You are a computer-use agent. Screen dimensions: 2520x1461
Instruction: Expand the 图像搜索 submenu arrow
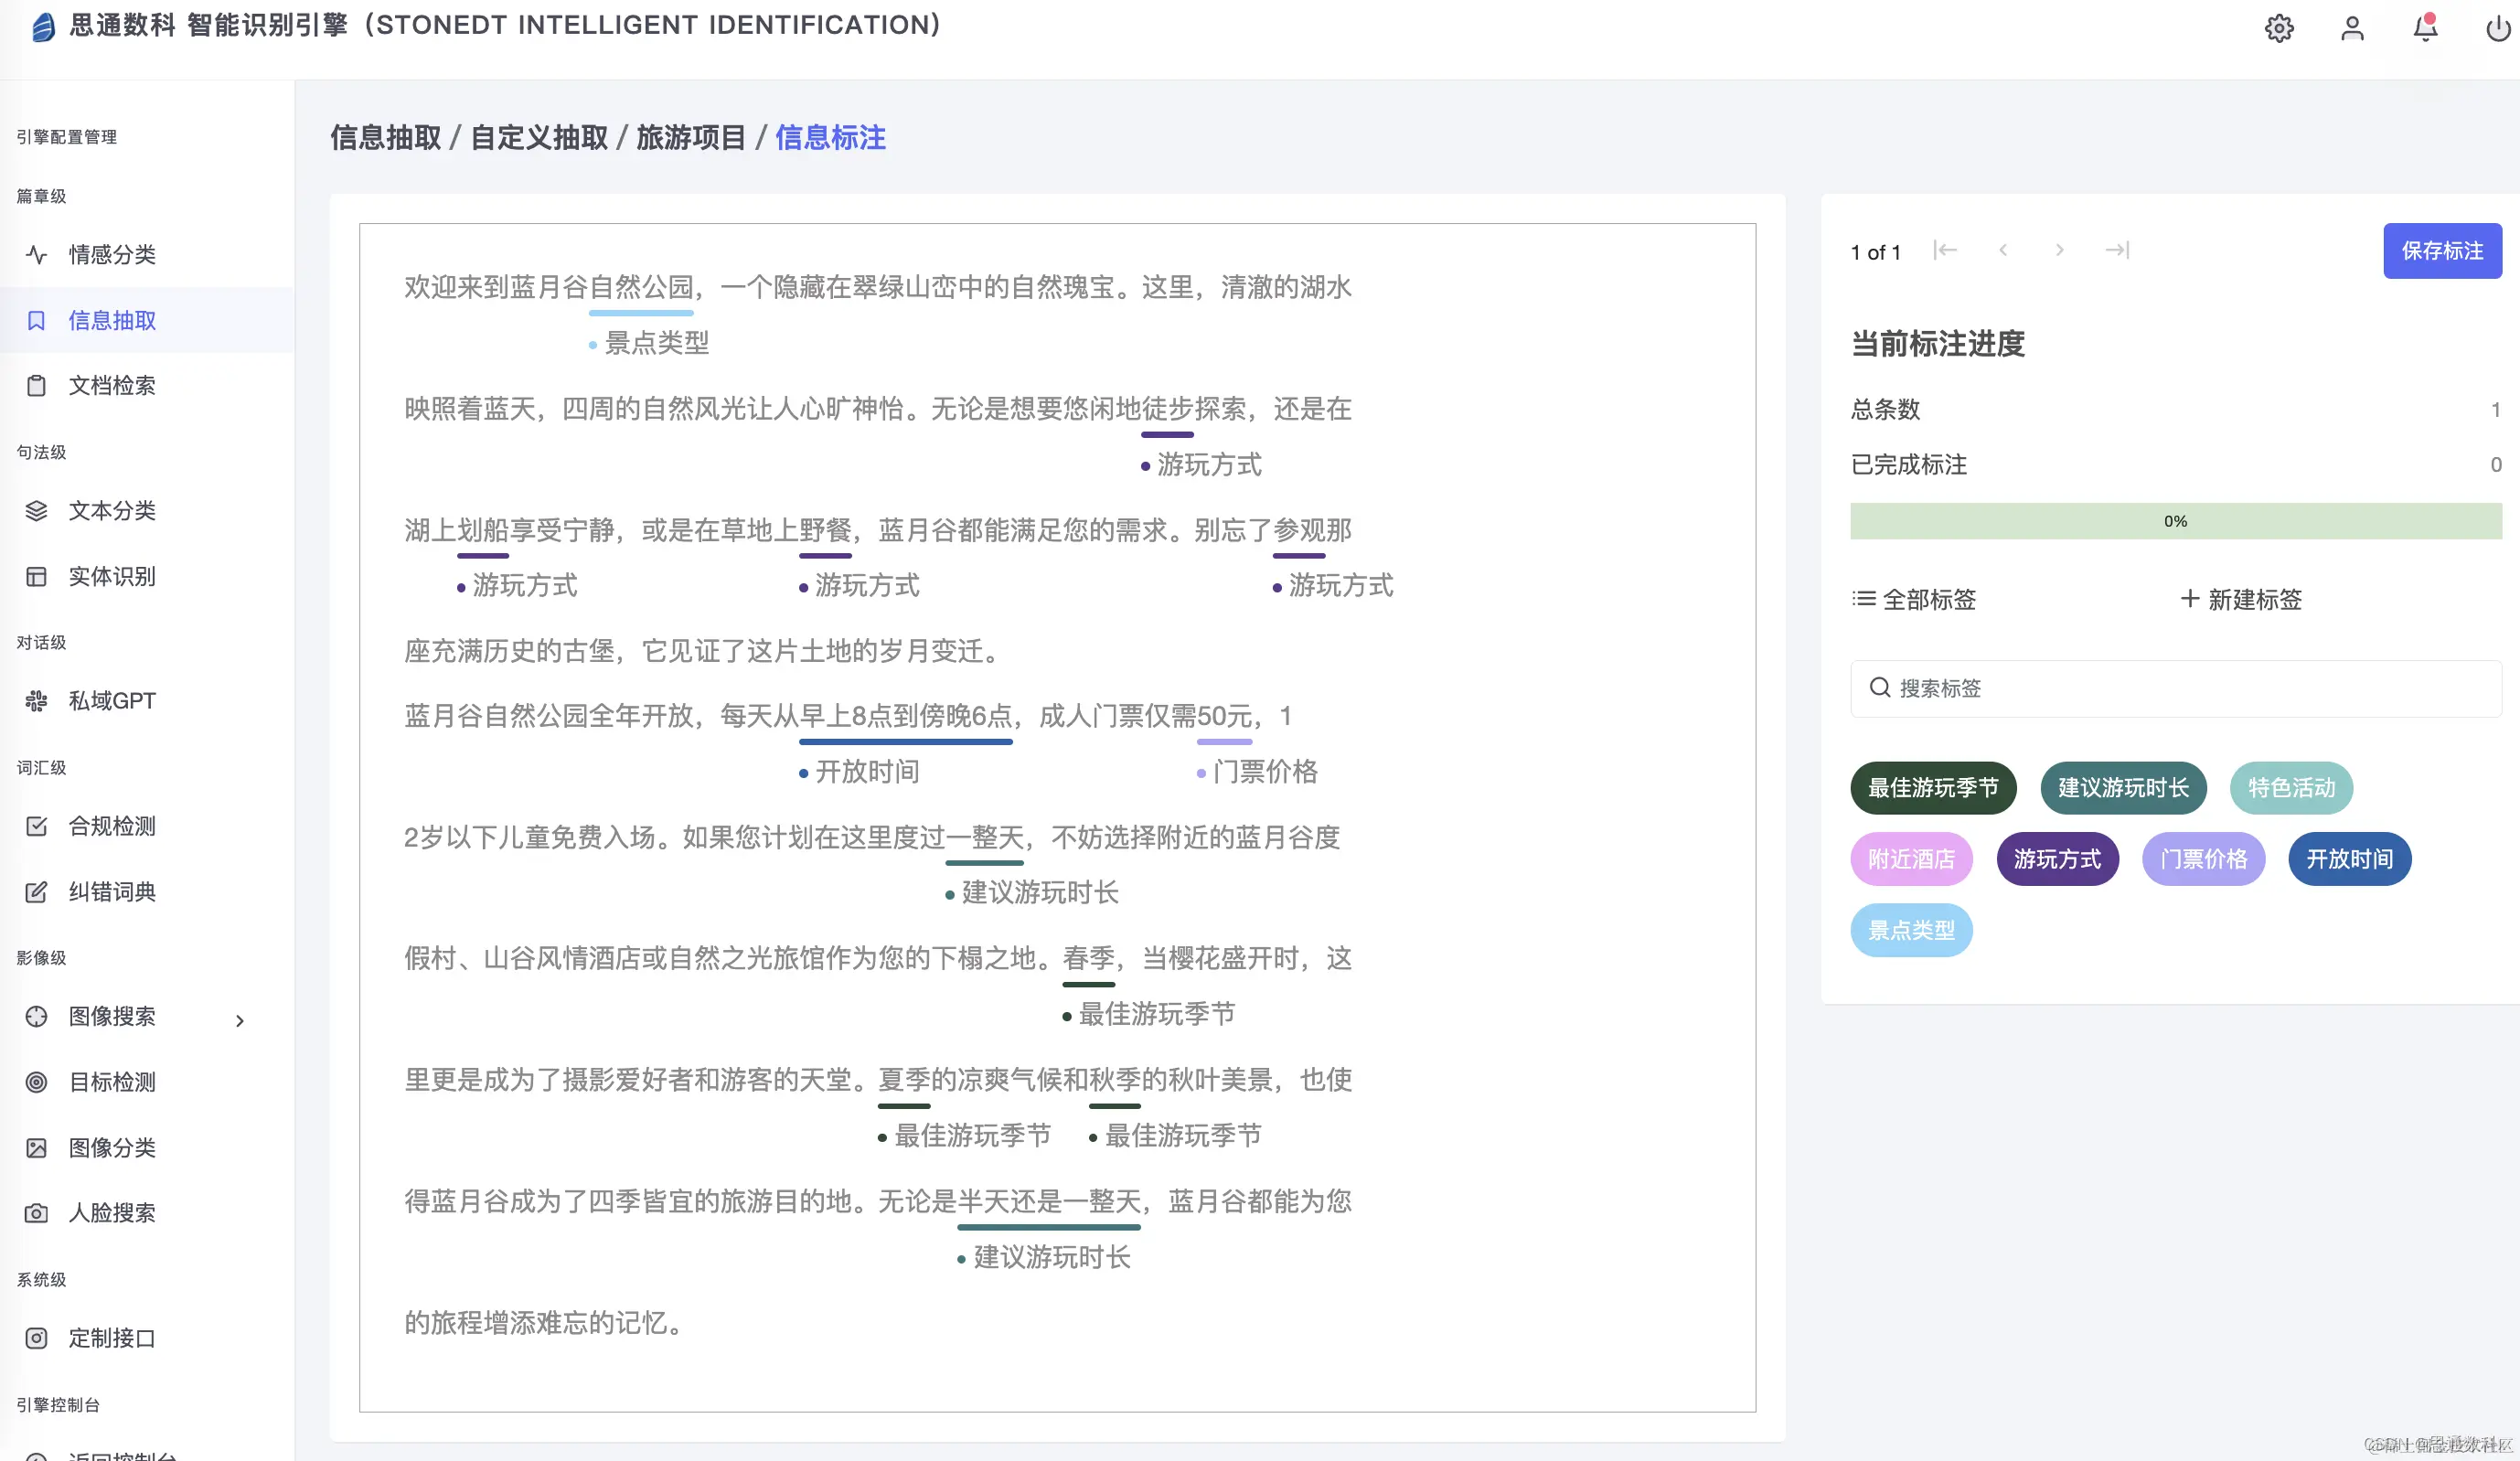[240, 1020]
